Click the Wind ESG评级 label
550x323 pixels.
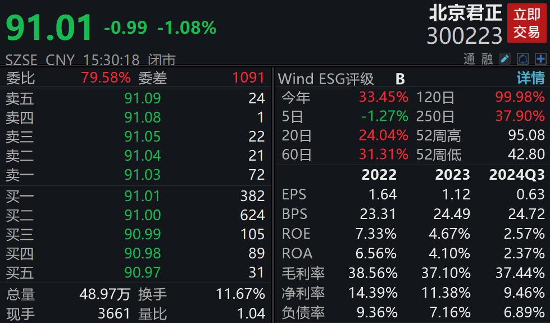326,79
